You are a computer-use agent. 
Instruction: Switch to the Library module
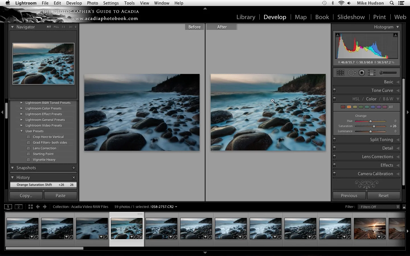246,17
